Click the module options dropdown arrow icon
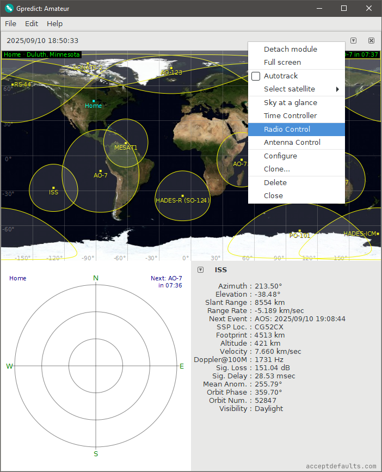382x472 pixels. [354, 40]
